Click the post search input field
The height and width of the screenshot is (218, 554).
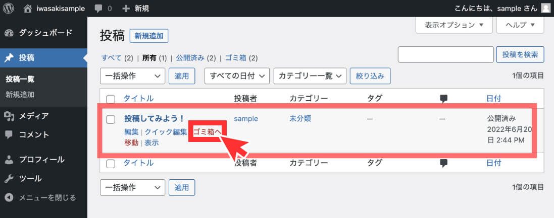[x=445, y=54]
